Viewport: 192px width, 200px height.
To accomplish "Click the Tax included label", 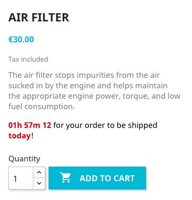I will pyautogui.click(x=28, y=60).
